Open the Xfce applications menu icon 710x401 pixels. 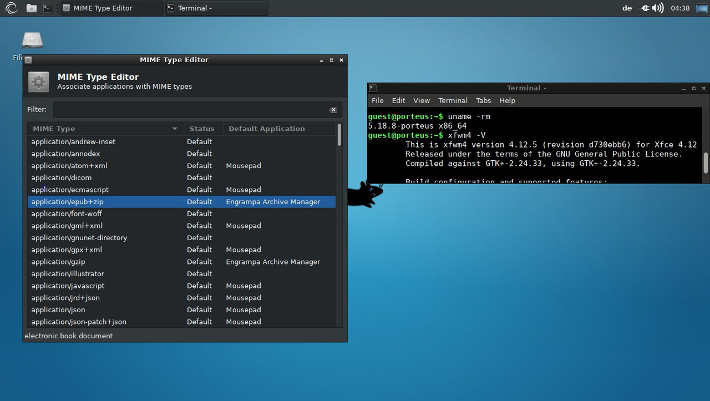(11, 8)
